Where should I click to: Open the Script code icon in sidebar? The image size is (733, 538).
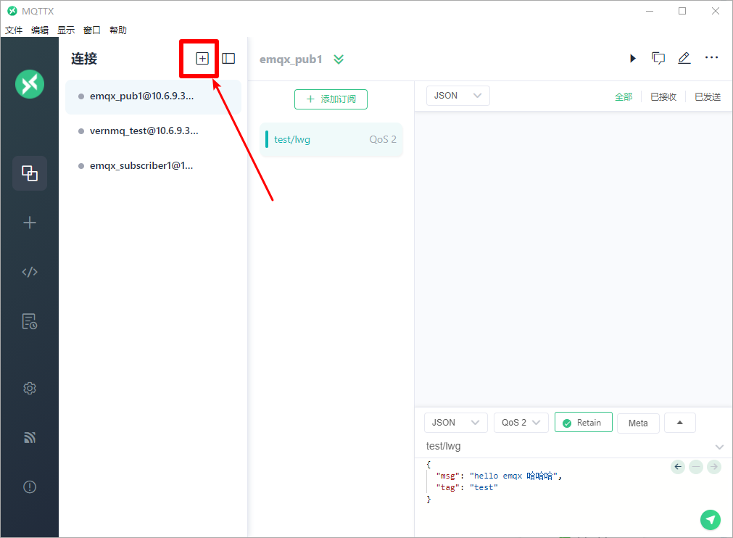tap(30, 272)
